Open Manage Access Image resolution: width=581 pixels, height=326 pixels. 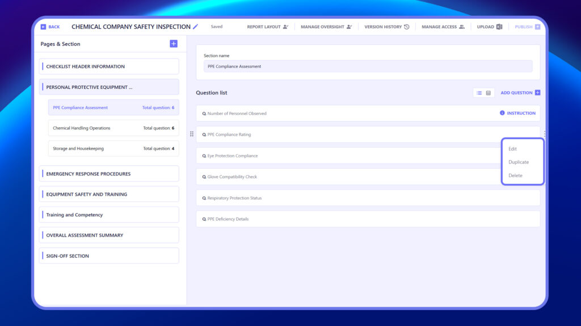coord(443,27)
